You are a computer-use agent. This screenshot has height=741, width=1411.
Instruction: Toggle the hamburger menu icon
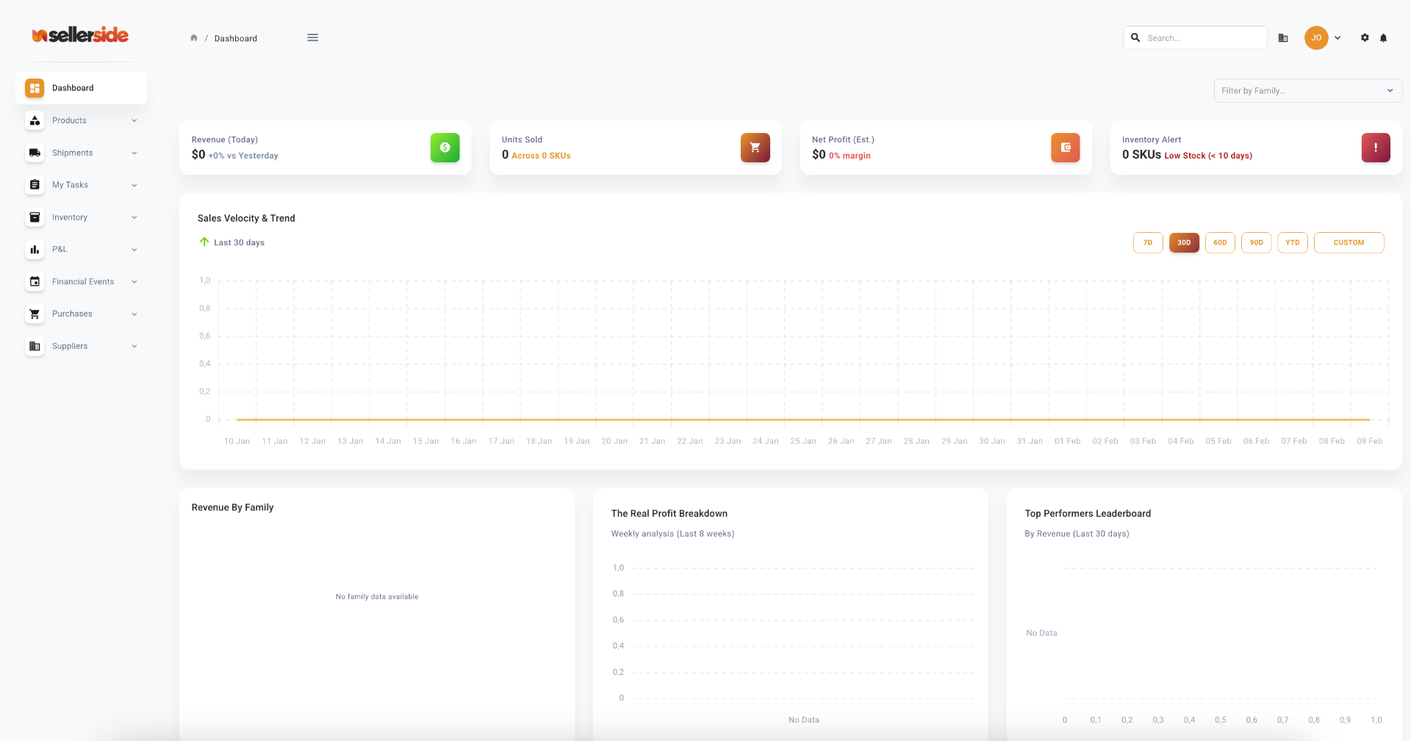point(313,37)
